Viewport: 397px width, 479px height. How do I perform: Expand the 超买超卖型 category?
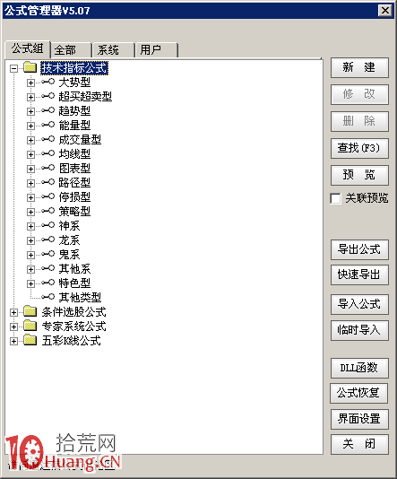click(x=30, y=97)
